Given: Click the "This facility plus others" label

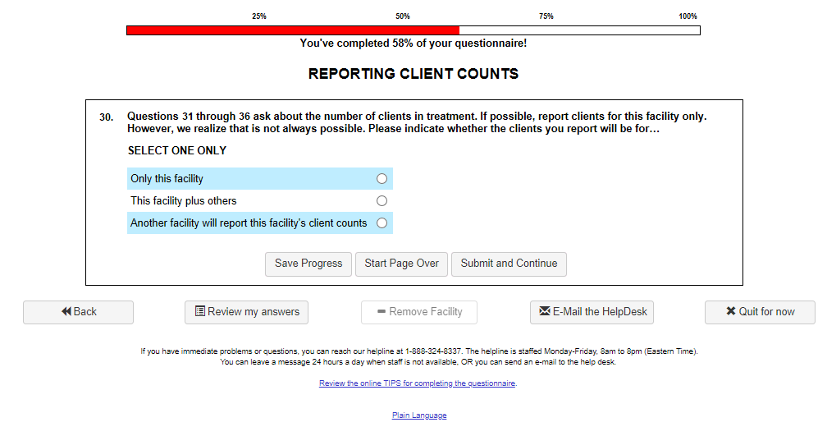Looking at the screenshot, I should (x=184, y=201).
